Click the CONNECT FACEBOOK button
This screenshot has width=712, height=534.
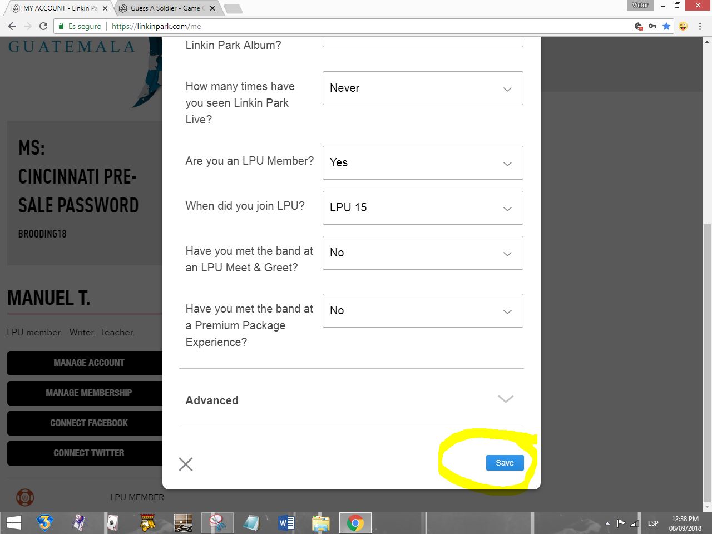point(85,423)
